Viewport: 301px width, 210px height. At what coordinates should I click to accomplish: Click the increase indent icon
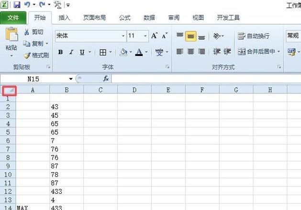pyautogui.click(x=227, y=52)
